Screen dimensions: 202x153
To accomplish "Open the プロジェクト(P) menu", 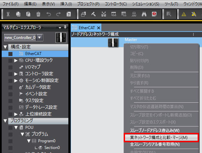I will pos(88,4).
